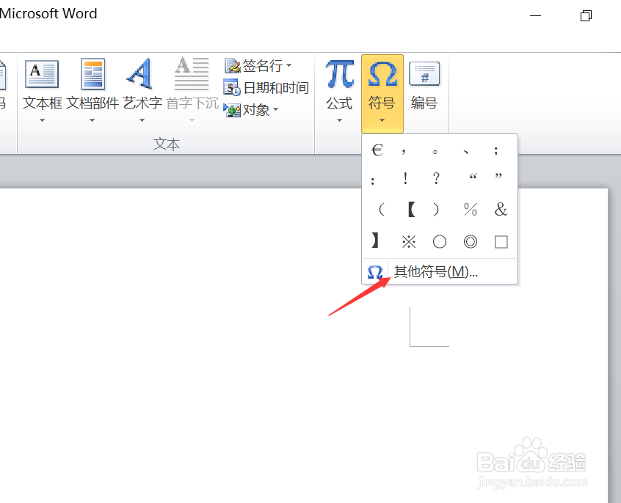Open the Object dropdown arrow
621x503 pixels.
[x=276, y=110]
